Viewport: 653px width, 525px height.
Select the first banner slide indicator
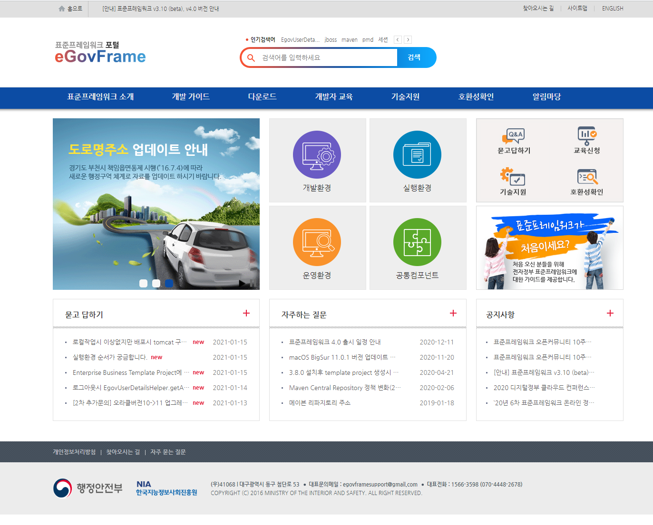click(143, 283)
